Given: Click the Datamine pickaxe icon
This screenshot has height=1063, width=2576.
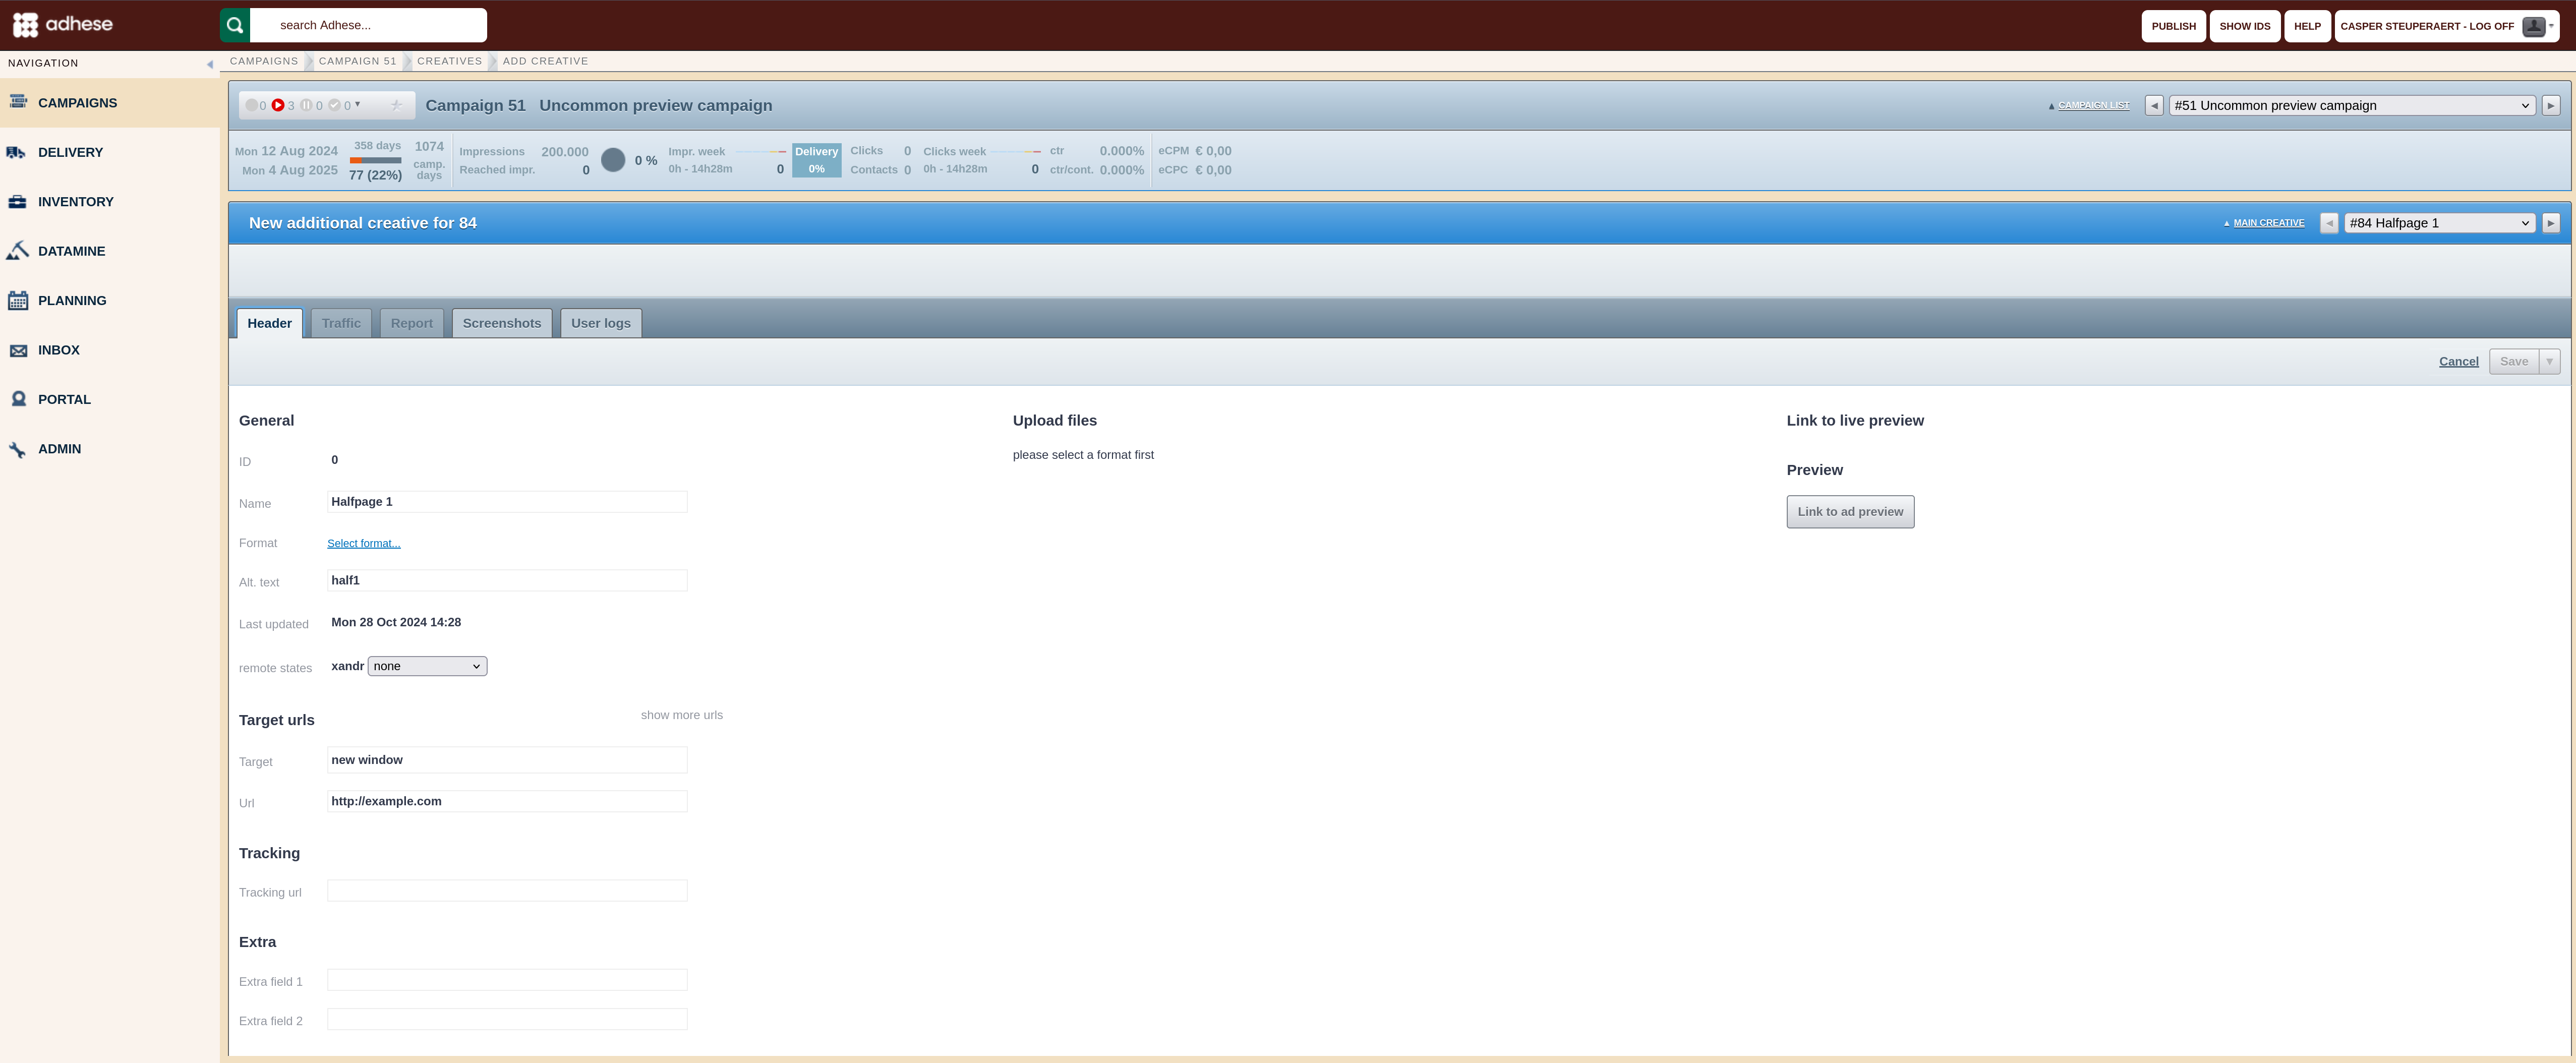Looking at the screenshot, I should [17, 251].
